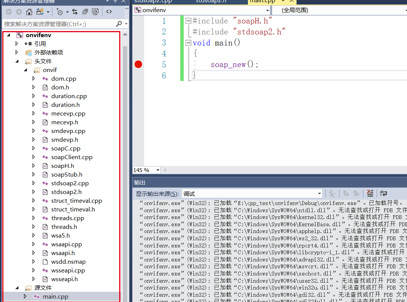Click the search box in Solution Explorer
Image resolution: width=407 pixels, height=302 pixels.
coord(57,23)
